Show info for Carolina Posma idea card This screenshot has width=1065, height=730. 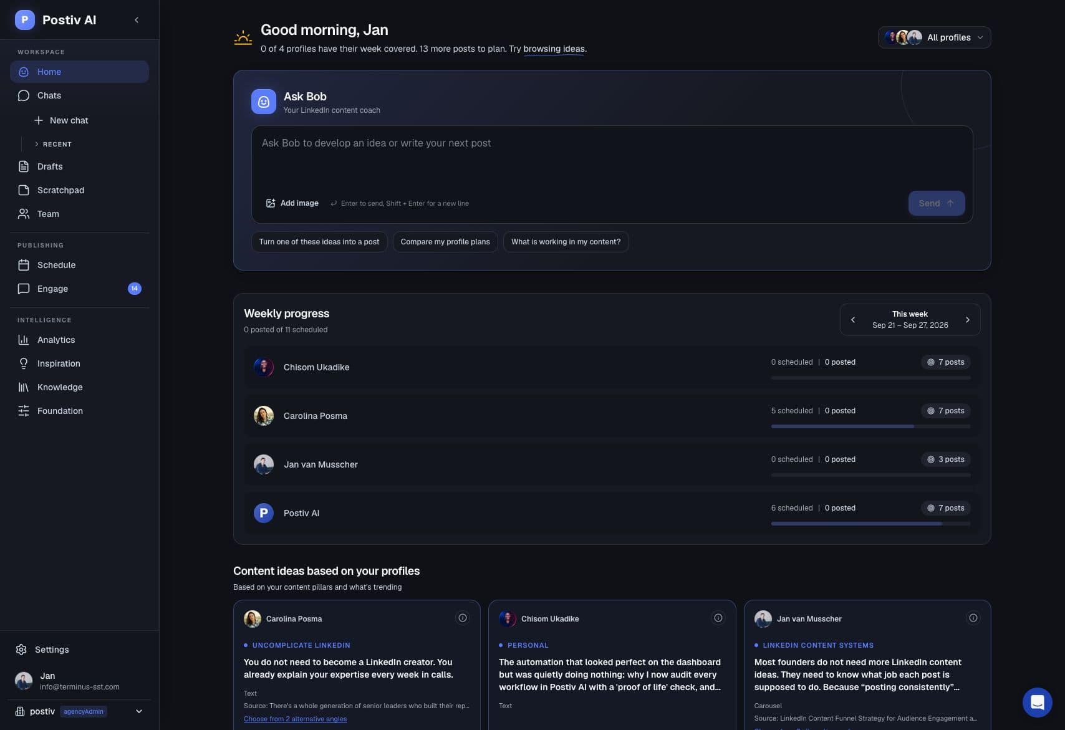click(x=463, y=618)
